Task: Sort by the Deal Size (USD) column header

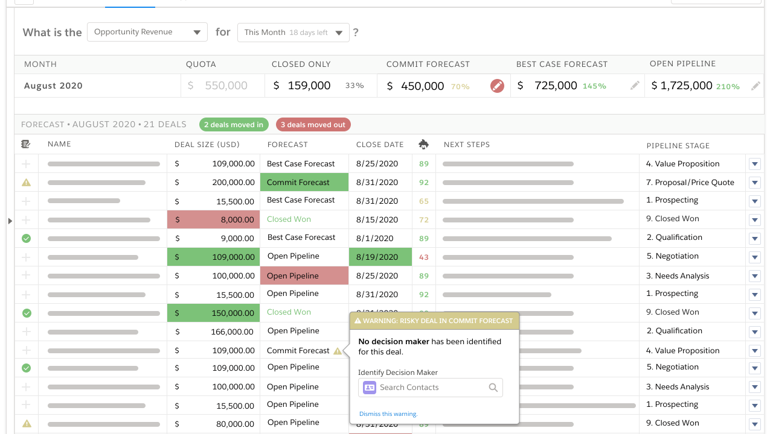Action: tap(207, 145)
